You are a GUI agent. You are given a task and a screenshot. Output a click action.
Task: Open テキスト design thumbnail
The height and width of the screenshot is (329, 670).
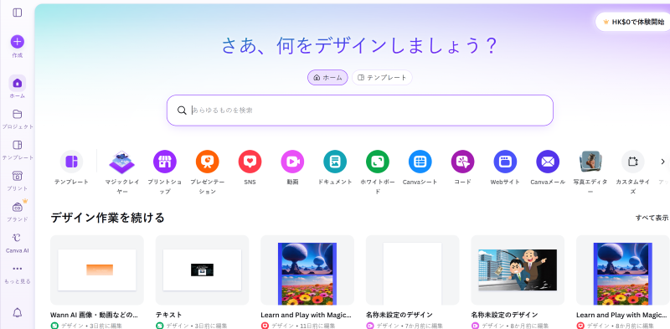pyautogui.click(x=202, y=270)
